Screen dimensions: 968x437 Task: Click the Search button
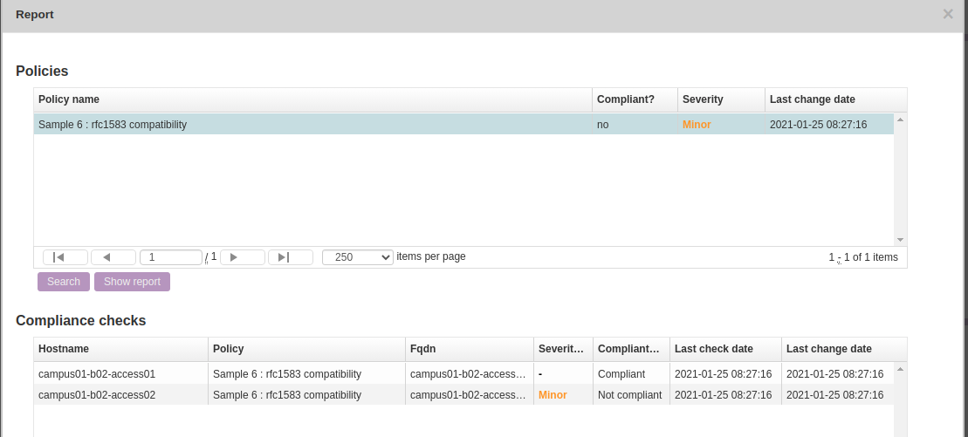(64, 282)
